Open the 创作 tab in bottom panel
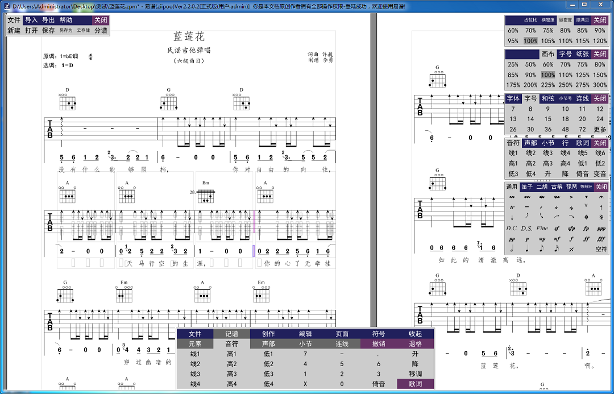 tap(268, 334)
